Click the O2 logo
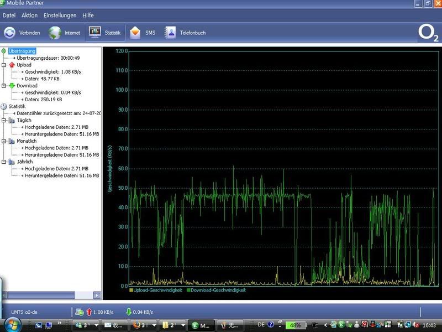442x332 pixels. click(428, 33)
